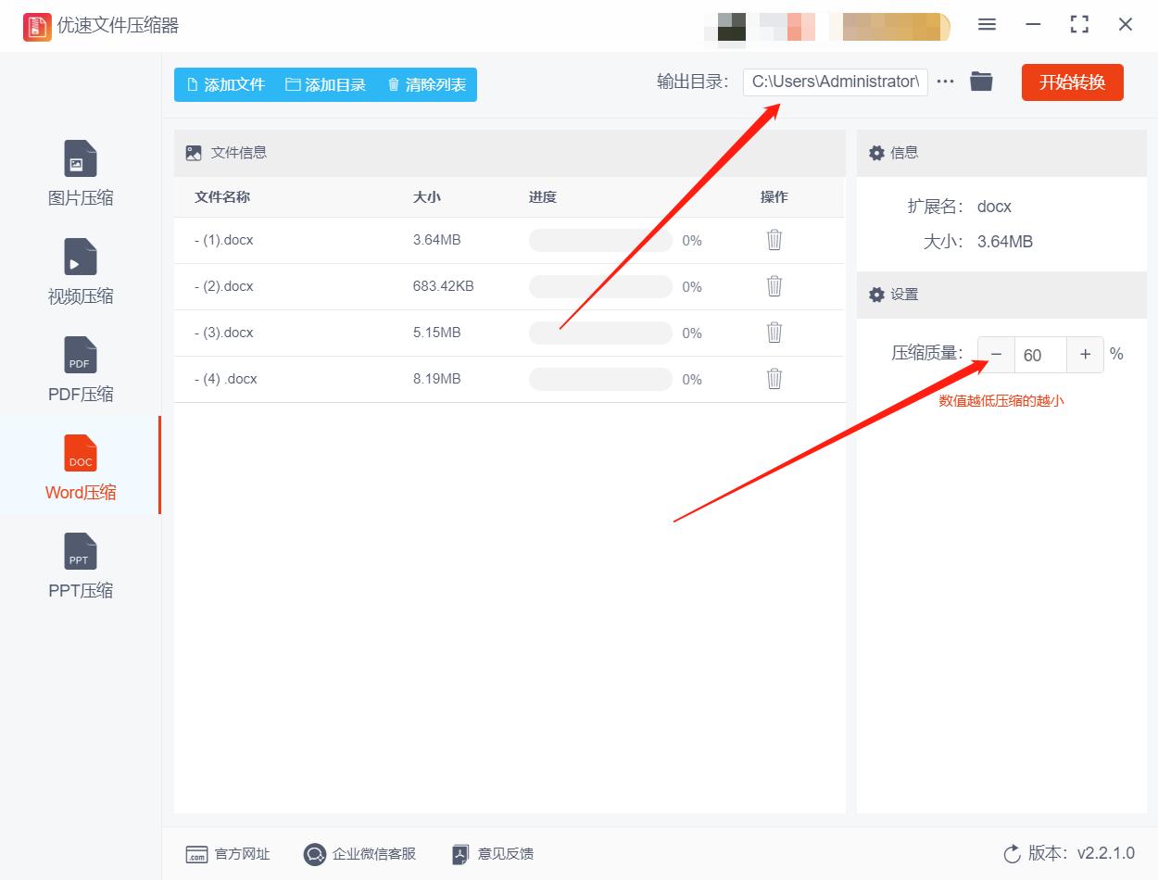Screen dimensions: 1158x880
Task: Open the 企业微信客服 WeChat support icon
Action: [314, 854]
